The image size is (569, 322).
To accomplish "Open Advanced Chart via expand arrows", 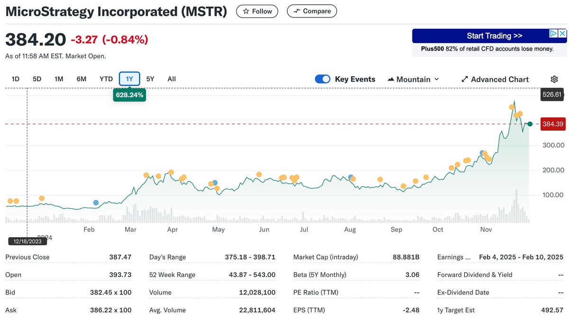I will (495, 79).
